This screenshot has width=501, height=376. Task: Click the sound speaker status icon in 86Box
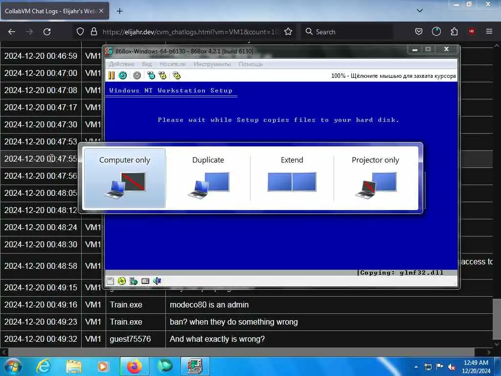tap(157, 281)
